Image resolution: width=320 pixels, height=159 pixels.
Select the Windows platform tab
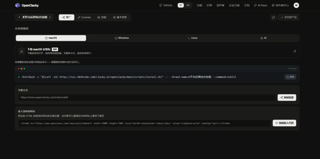coord(122,38)
